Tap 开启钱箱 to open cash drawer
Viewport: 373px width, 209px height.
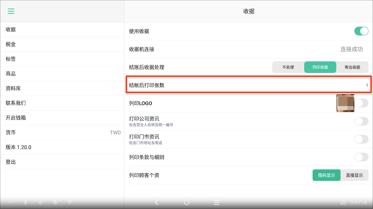[x=62, y=118]
